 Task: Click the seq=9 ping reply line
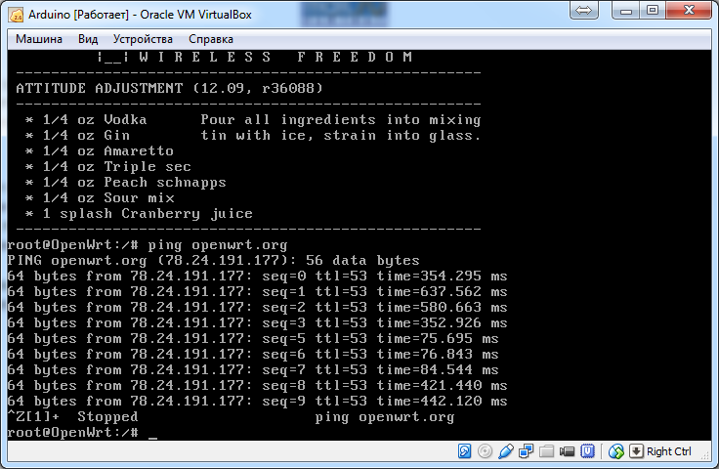pyautogui.click(x=257, y=402)
